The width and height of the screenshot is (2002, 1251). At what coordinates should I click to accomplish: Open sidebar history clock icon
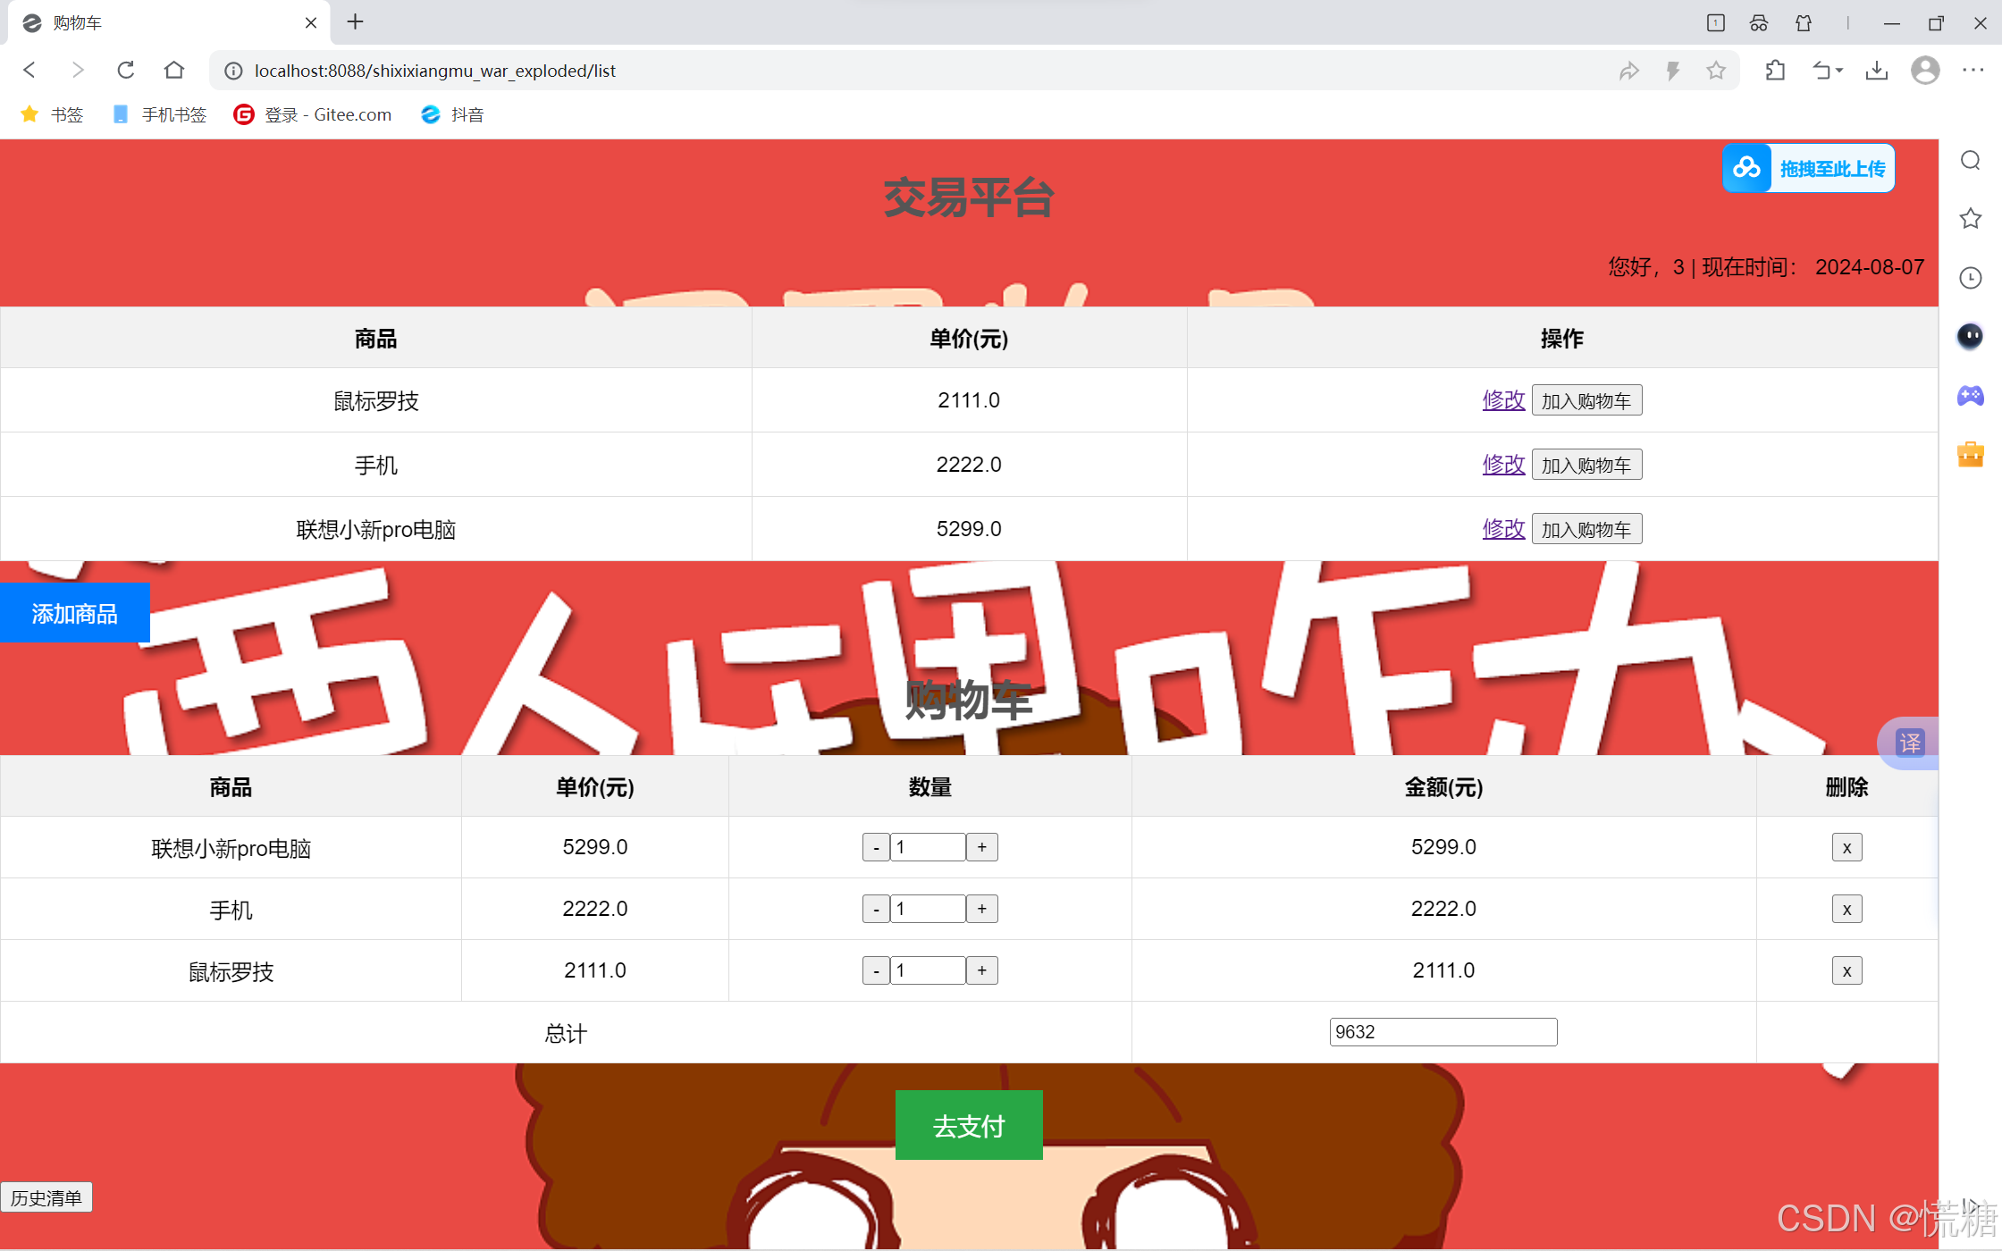coord(1971,278)
